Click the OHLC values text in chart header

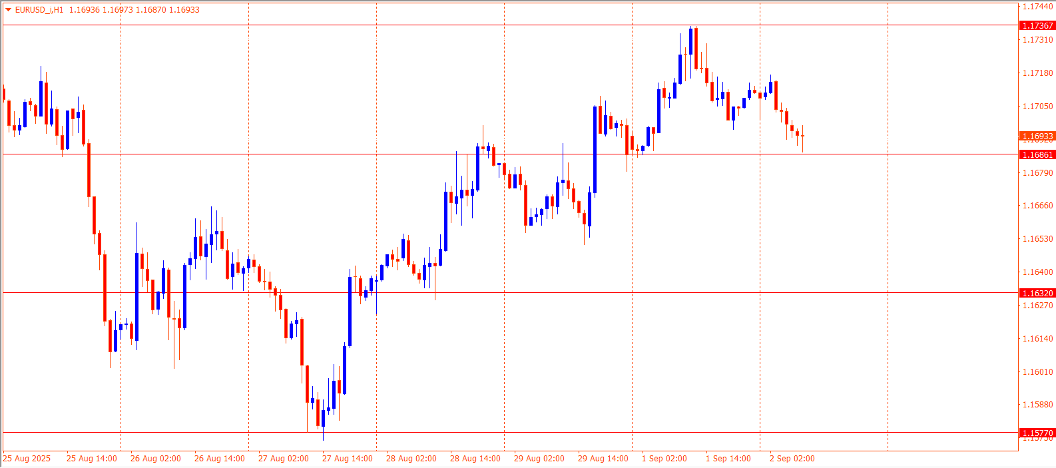134,10
